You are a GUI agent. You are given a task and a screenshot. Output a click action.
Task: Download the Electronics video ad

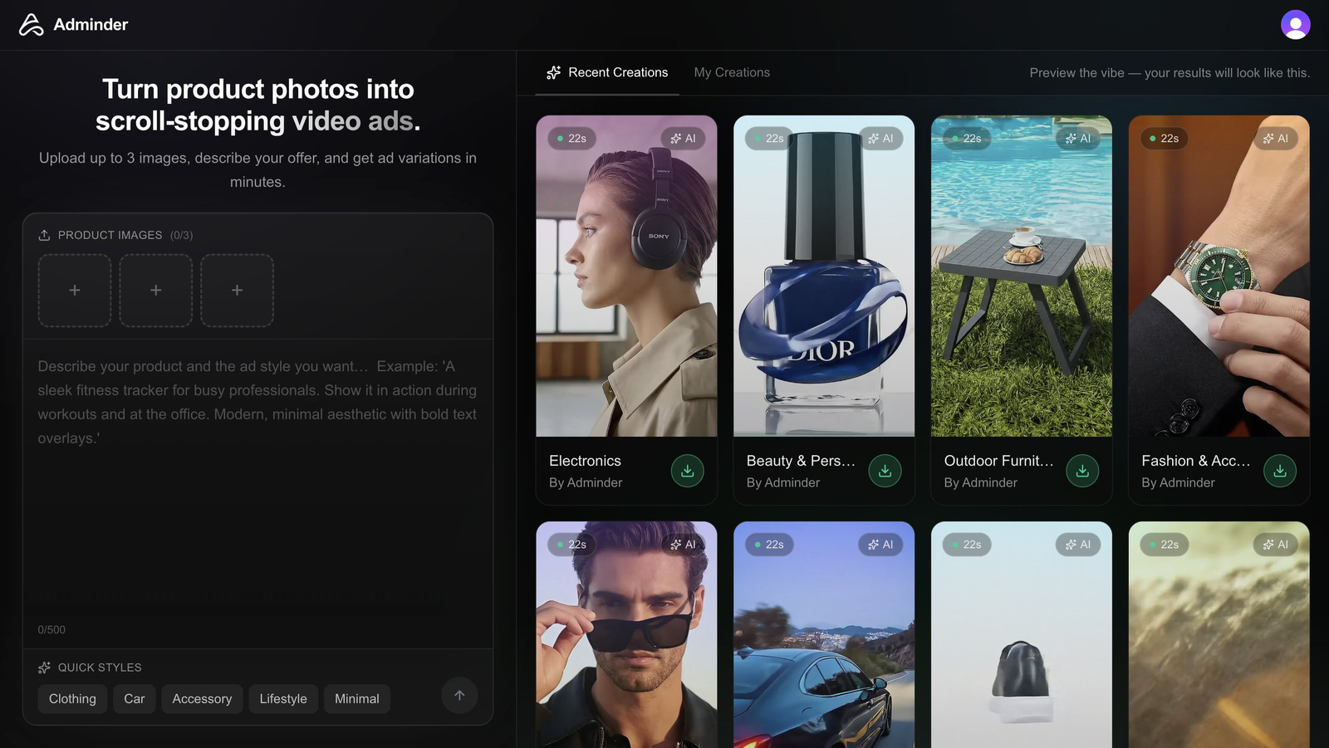(x=687, y=472)
